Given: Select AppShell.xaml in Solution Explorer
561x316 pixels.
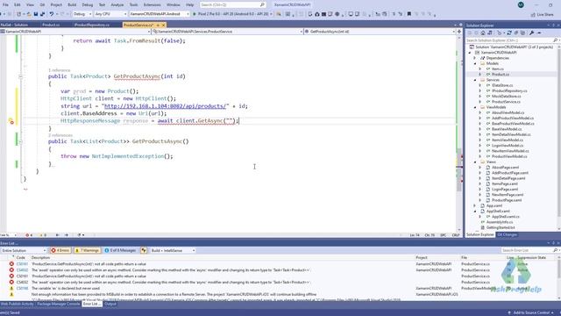Looking at the screenshot, I should pos(498,211).
